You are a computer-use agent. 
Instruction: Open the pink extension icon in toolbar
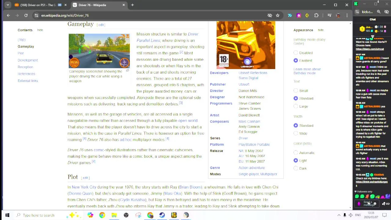point(299,15)
